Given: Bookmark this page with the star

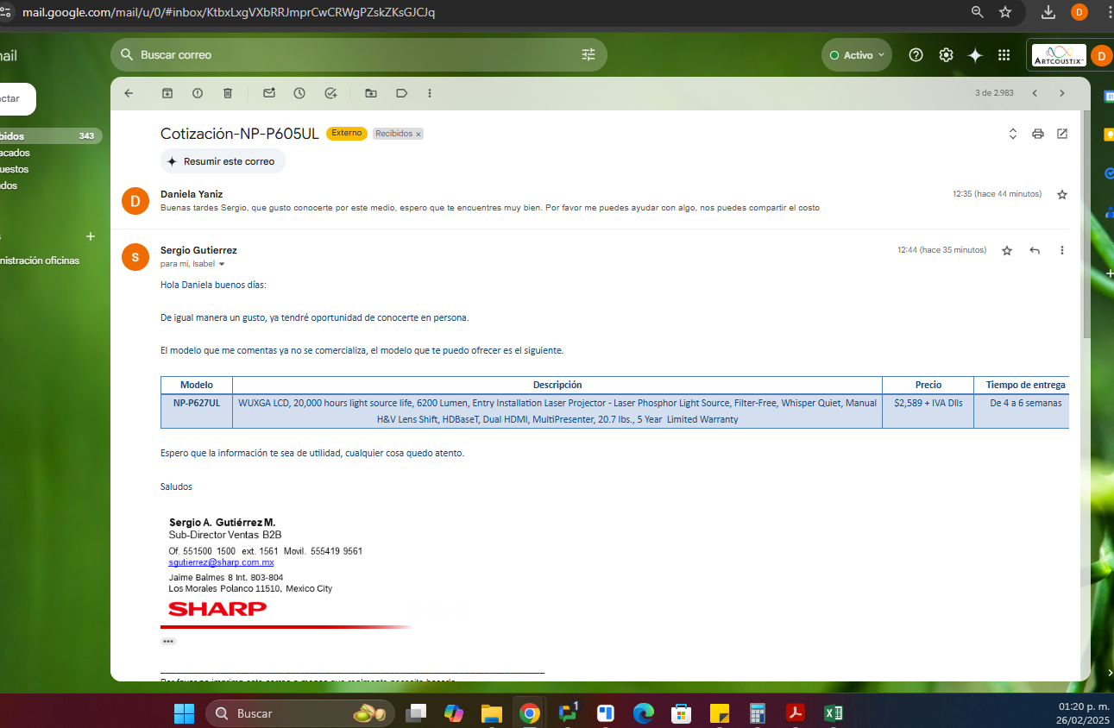Looking at the screenshot, I should point(1005,12).
